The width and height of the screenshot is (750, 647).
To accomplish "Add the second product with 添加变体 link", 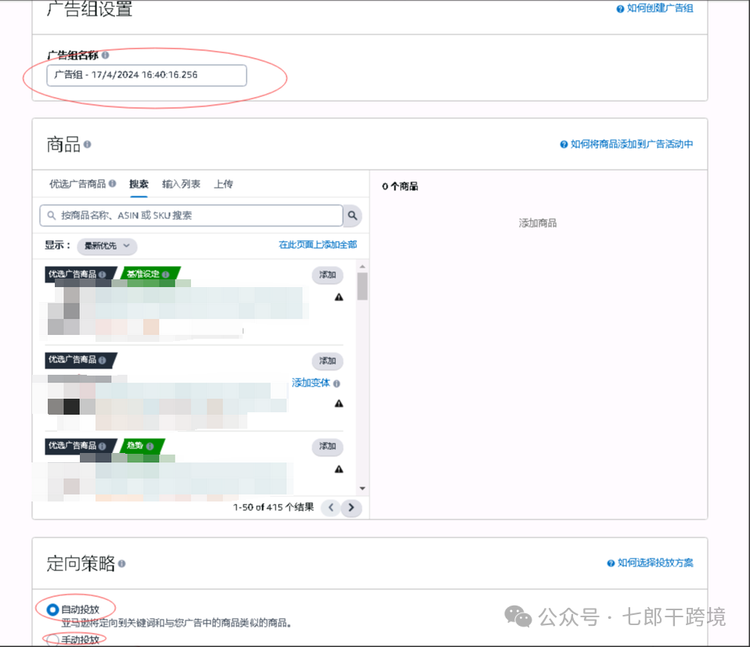I will (328, 361).
